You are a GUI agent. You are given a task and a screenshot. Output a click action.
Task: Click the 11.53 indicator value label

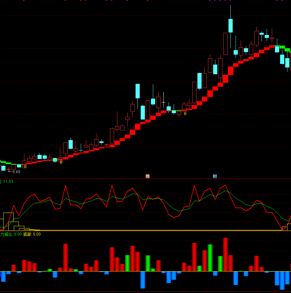click(8, 182)
